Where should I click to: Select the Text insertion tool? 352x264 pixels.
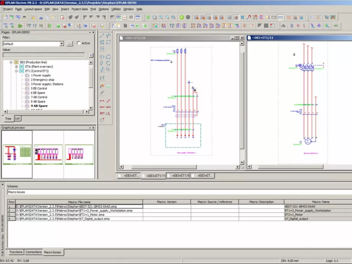102,86
